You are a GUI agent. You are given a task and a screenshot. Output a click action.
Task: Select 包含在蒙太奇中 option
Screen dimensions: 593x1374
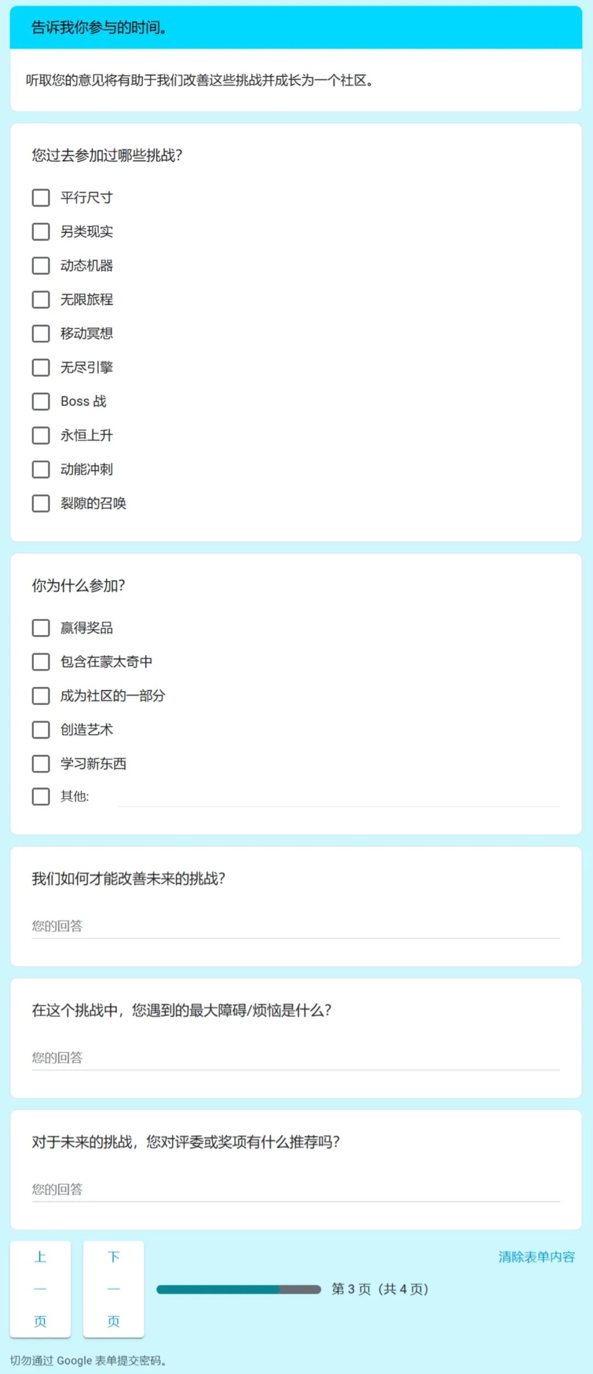[41, 663]
